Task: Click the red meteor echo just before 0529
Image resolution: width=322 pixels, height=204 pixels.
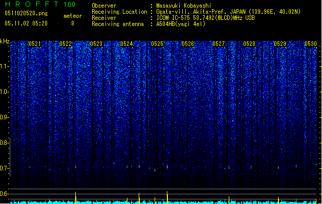Action: (x=278, y=168)
